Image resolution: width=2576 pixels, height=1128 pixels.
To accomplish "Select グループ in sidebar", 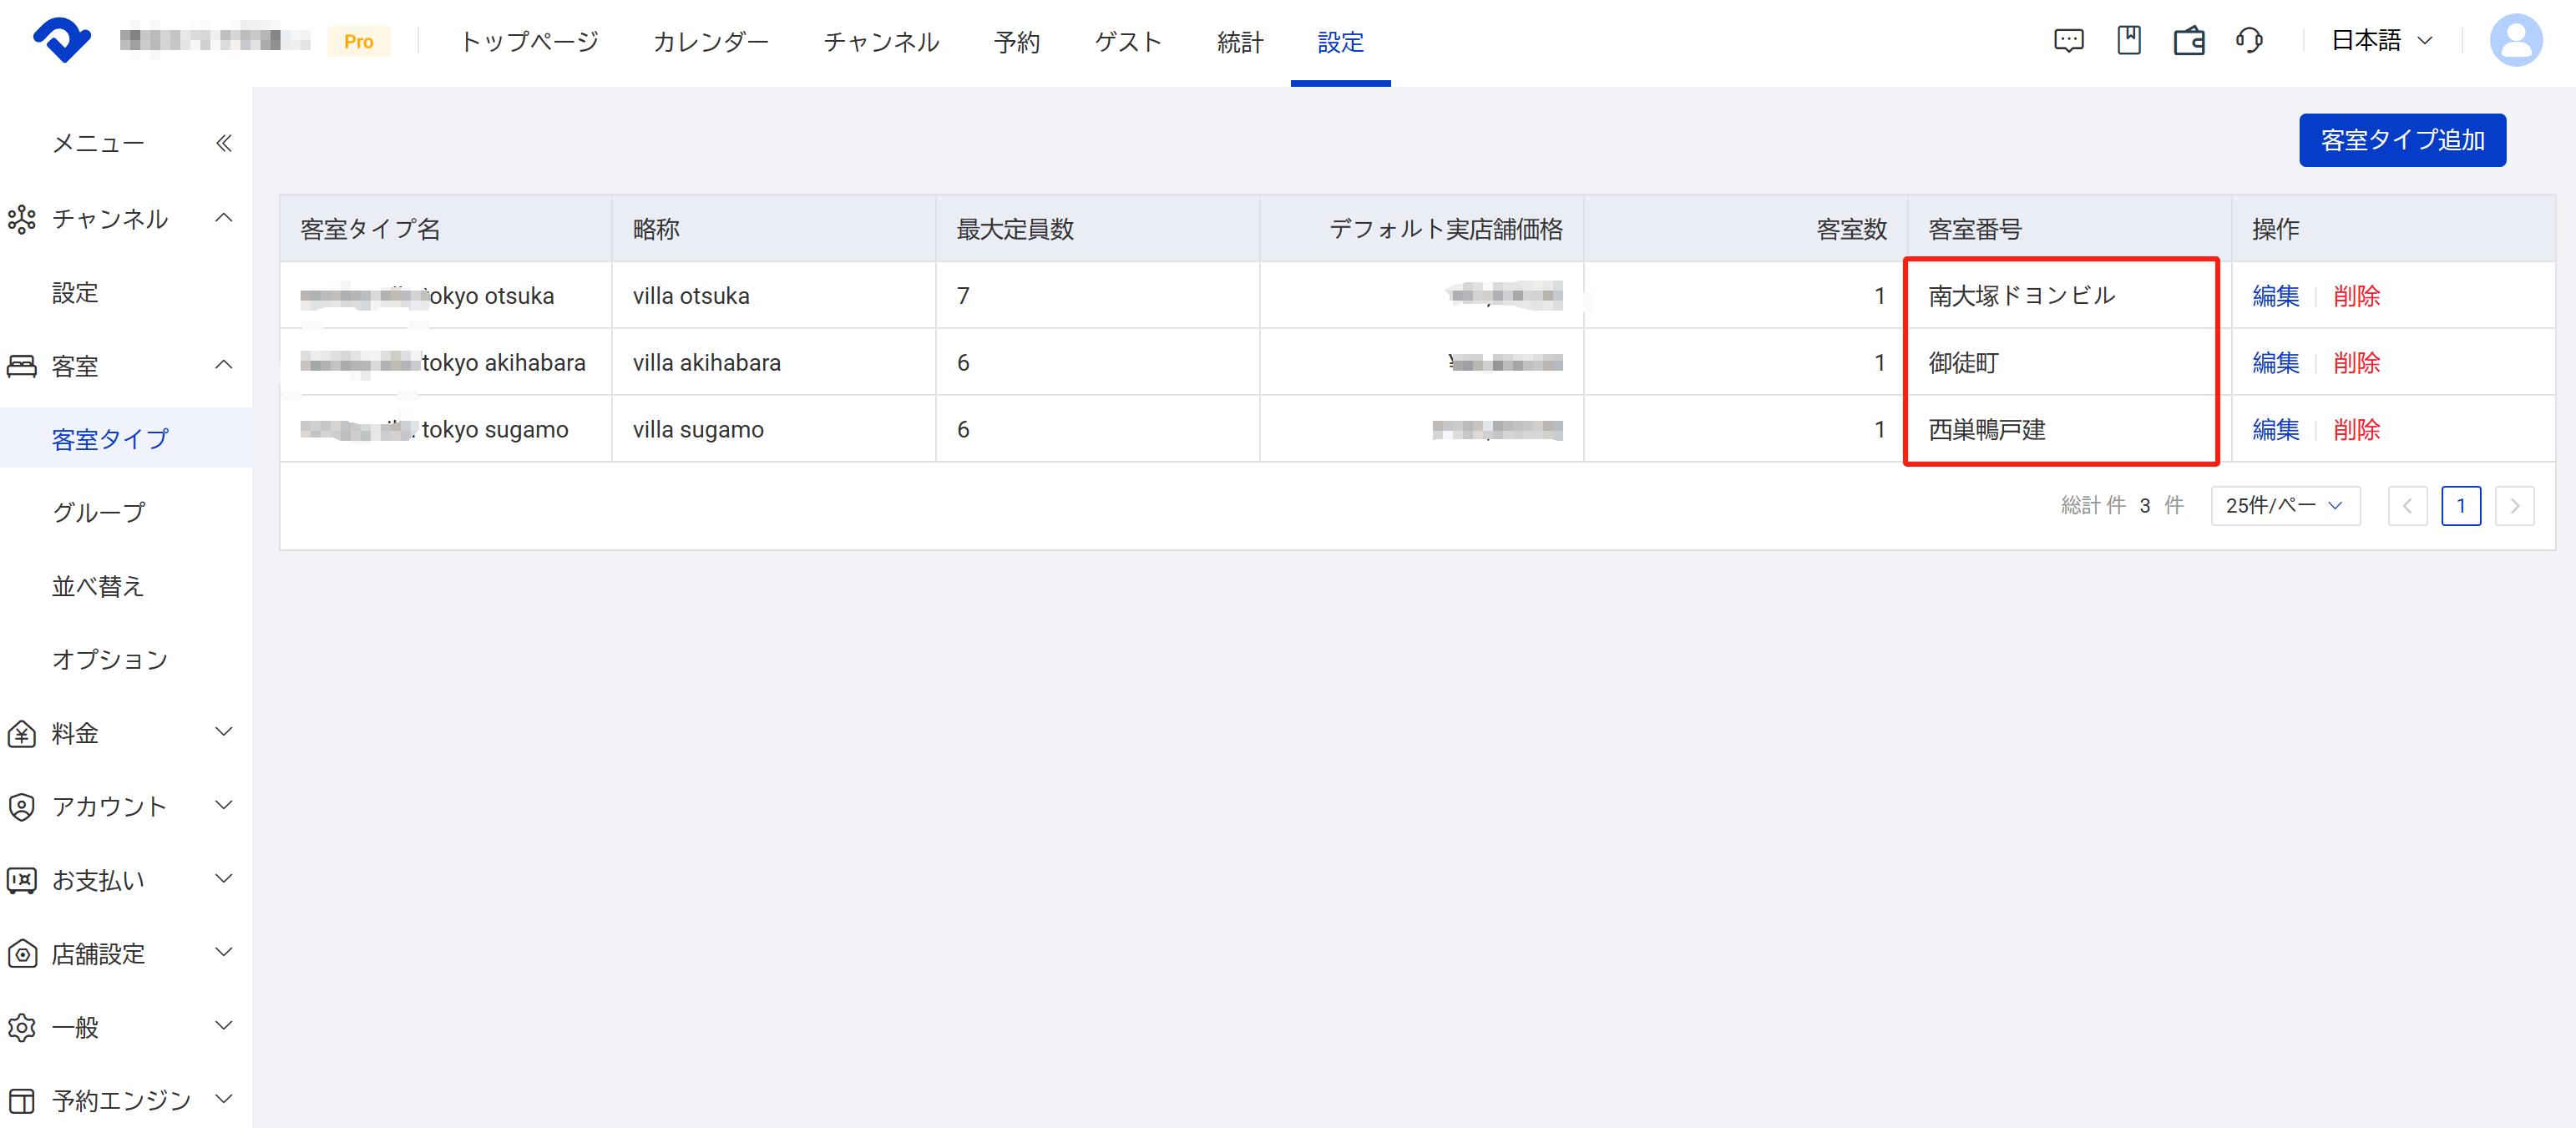I will point(98,513).
